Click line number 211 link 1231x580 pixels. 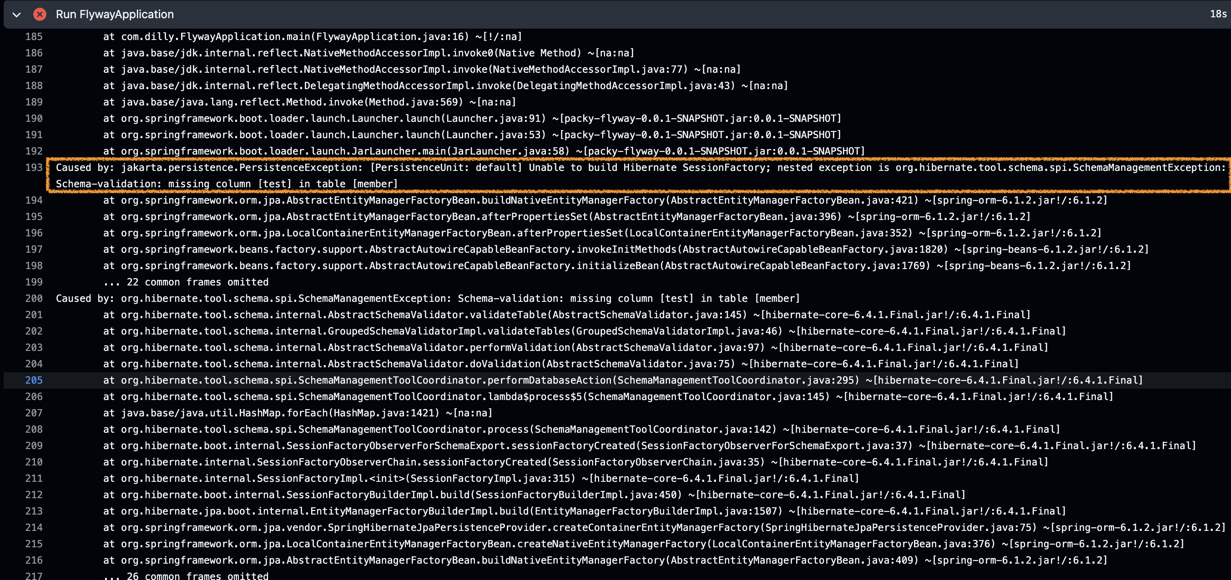point(34,478)
